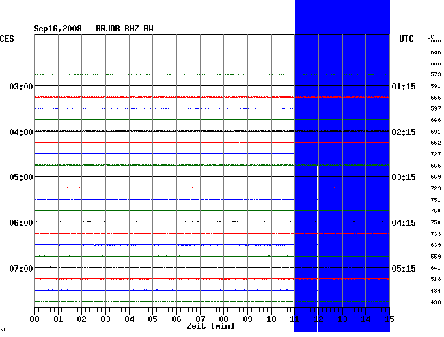Viewport: 444px width, 337px height.
Task: Click the black seismic trace at 03:00
Action: (x=212, y=85)
